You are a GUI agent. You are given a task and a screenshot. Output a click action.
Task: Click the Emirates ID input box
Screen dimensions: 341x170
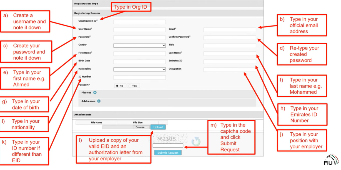pyautogui.click(x=230, y=62)
